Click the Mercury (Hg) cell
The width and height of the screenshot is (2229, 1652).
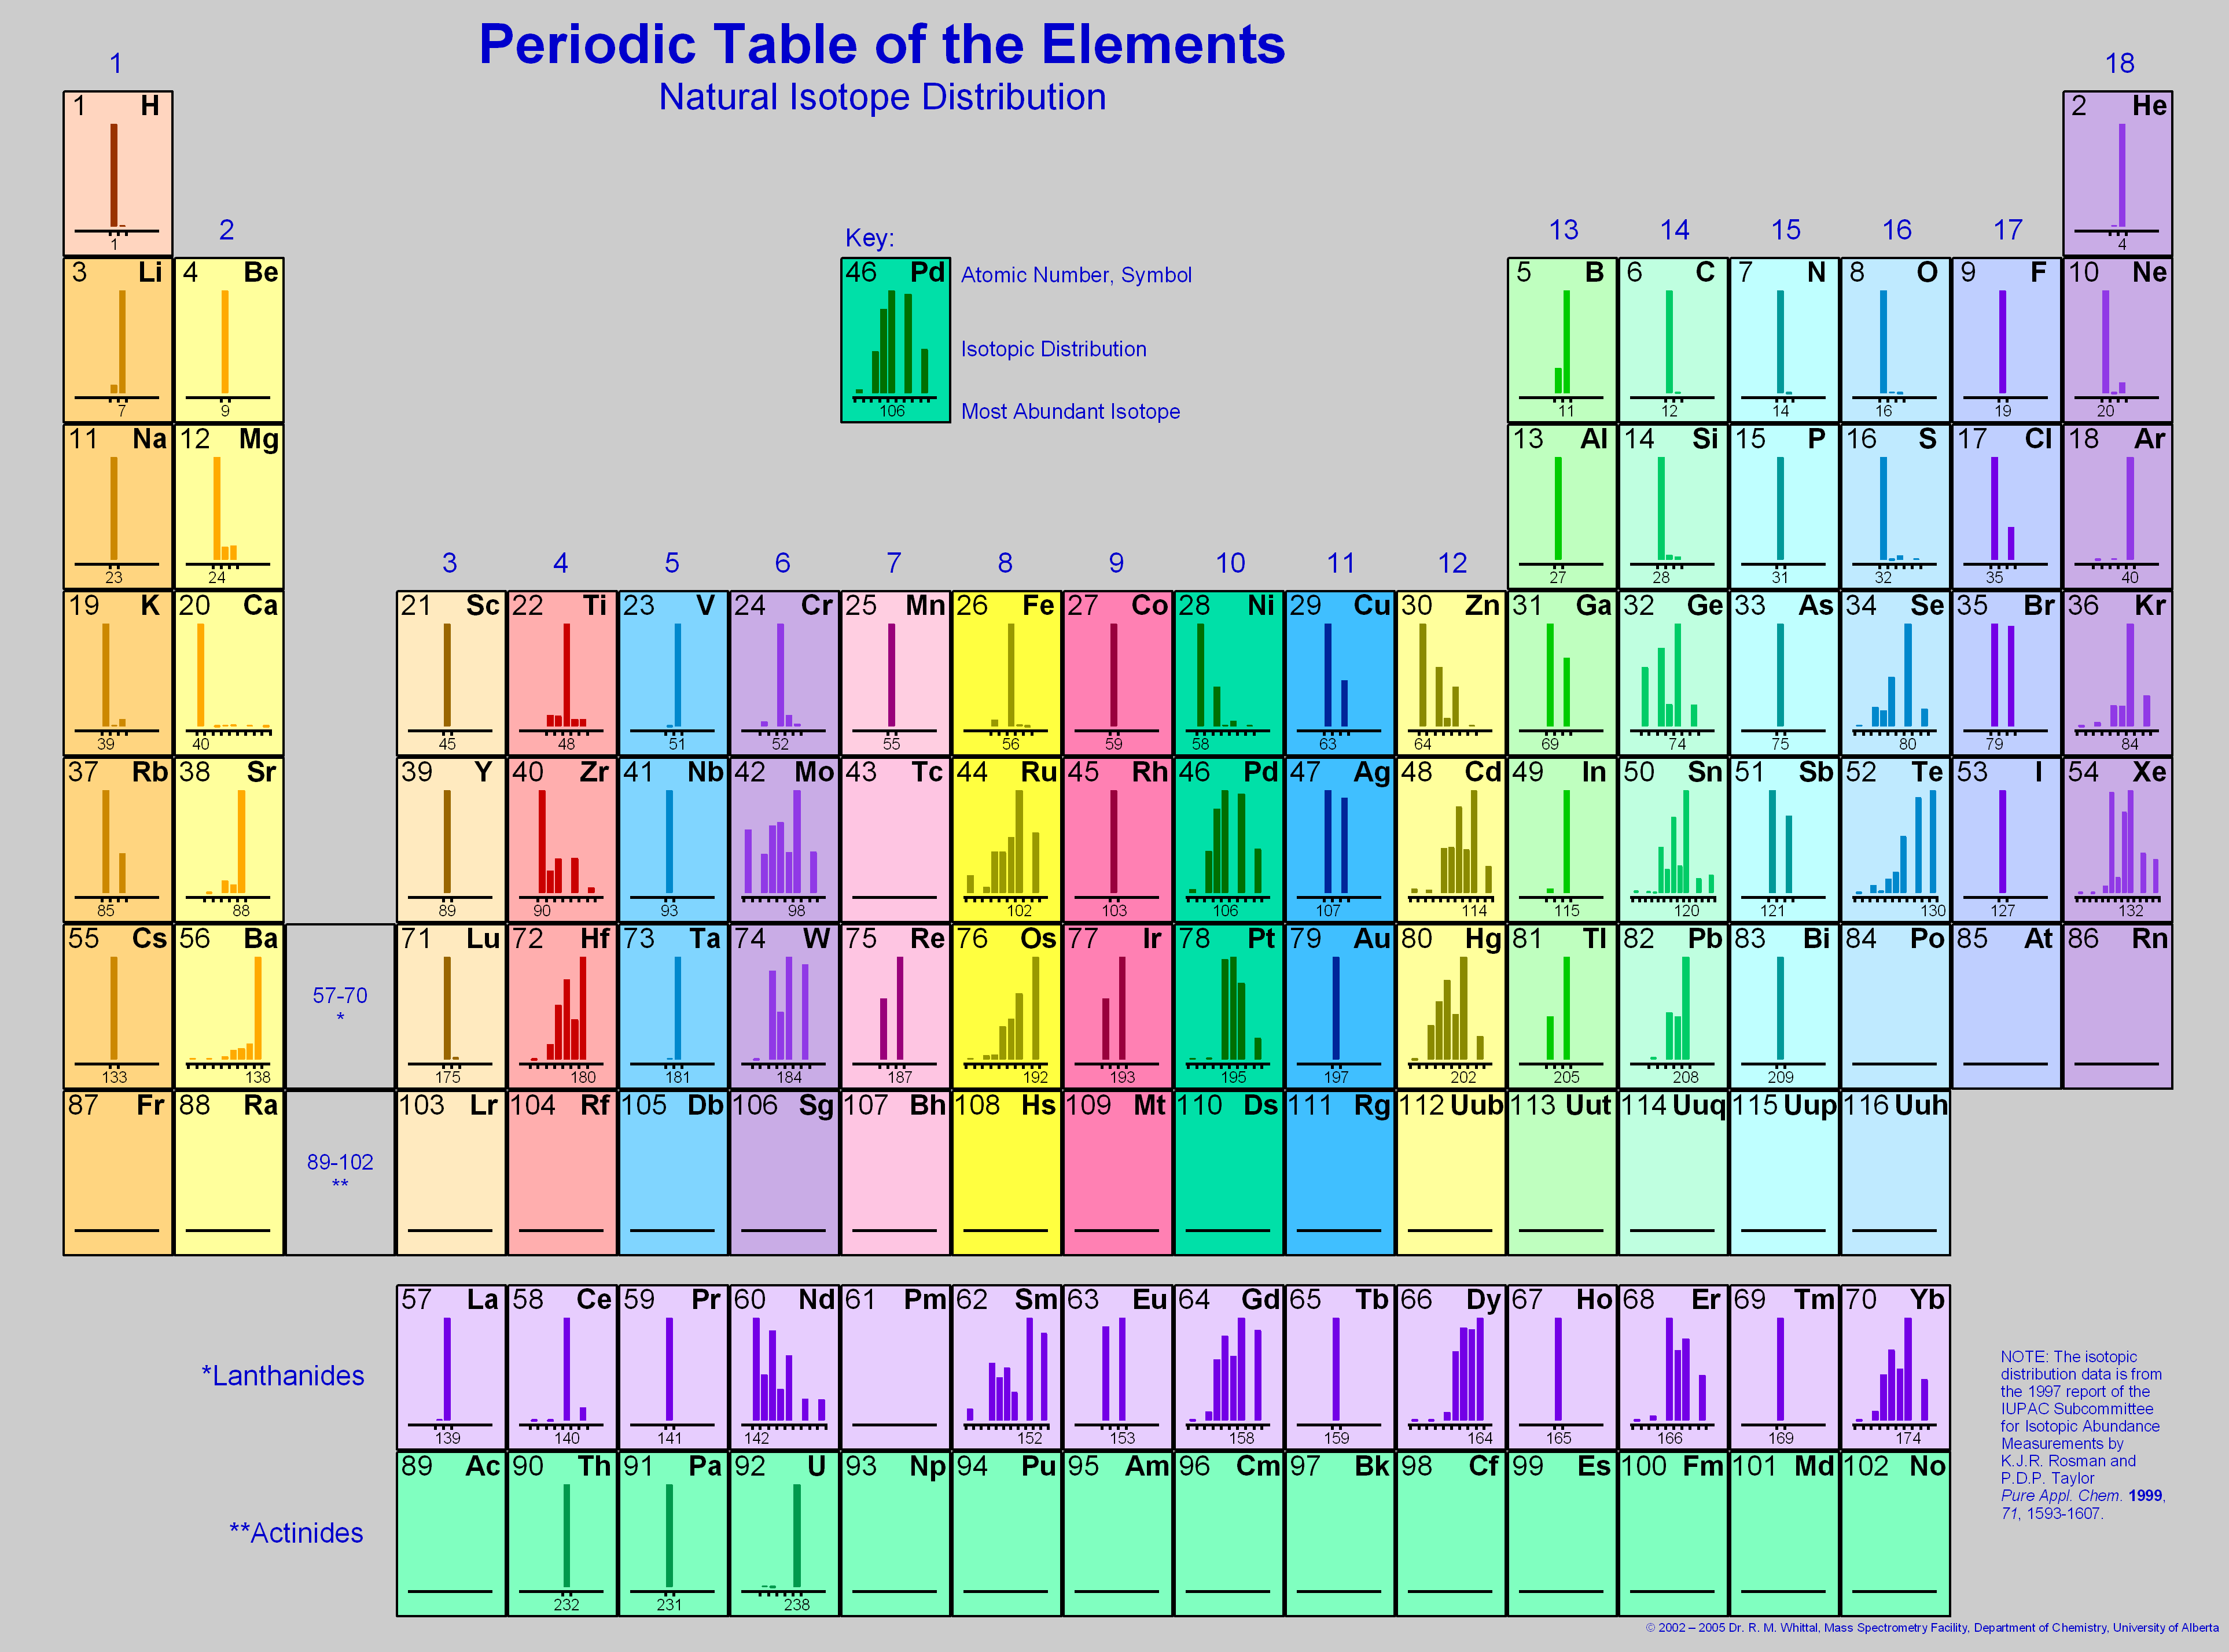click(1451, 1006)
